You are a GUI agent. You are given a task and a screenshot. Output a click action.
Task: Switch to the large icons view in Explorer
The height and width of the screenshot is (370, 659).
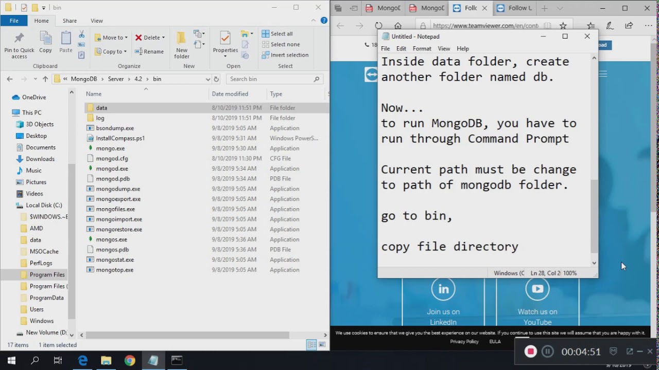click(x=323, y=345)
